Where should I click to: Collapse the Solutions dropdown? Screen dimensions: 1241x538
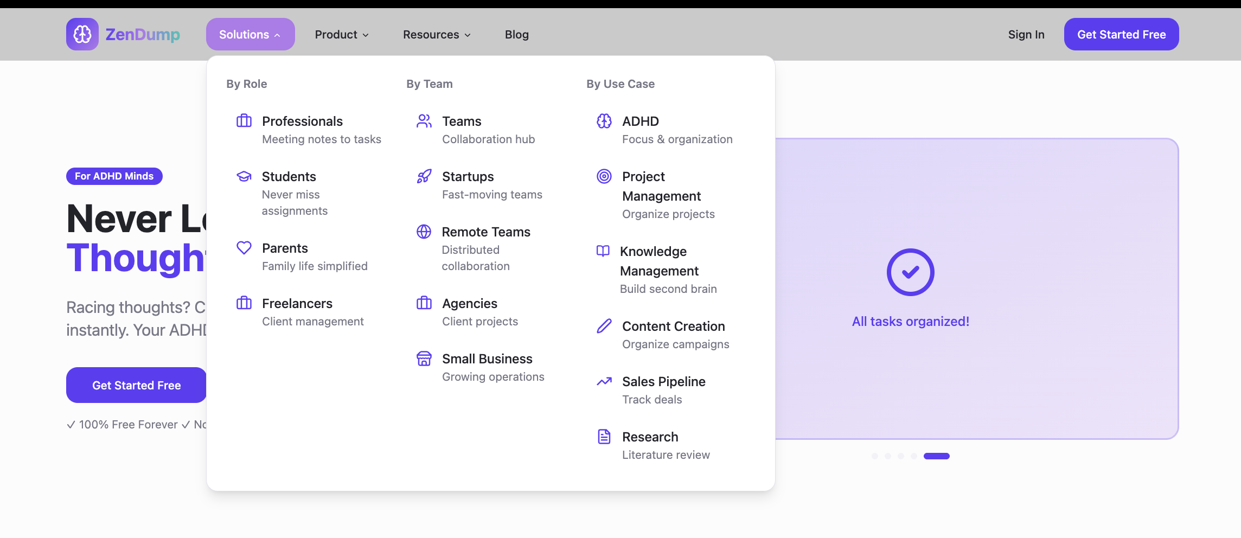[x=250, y=34]
